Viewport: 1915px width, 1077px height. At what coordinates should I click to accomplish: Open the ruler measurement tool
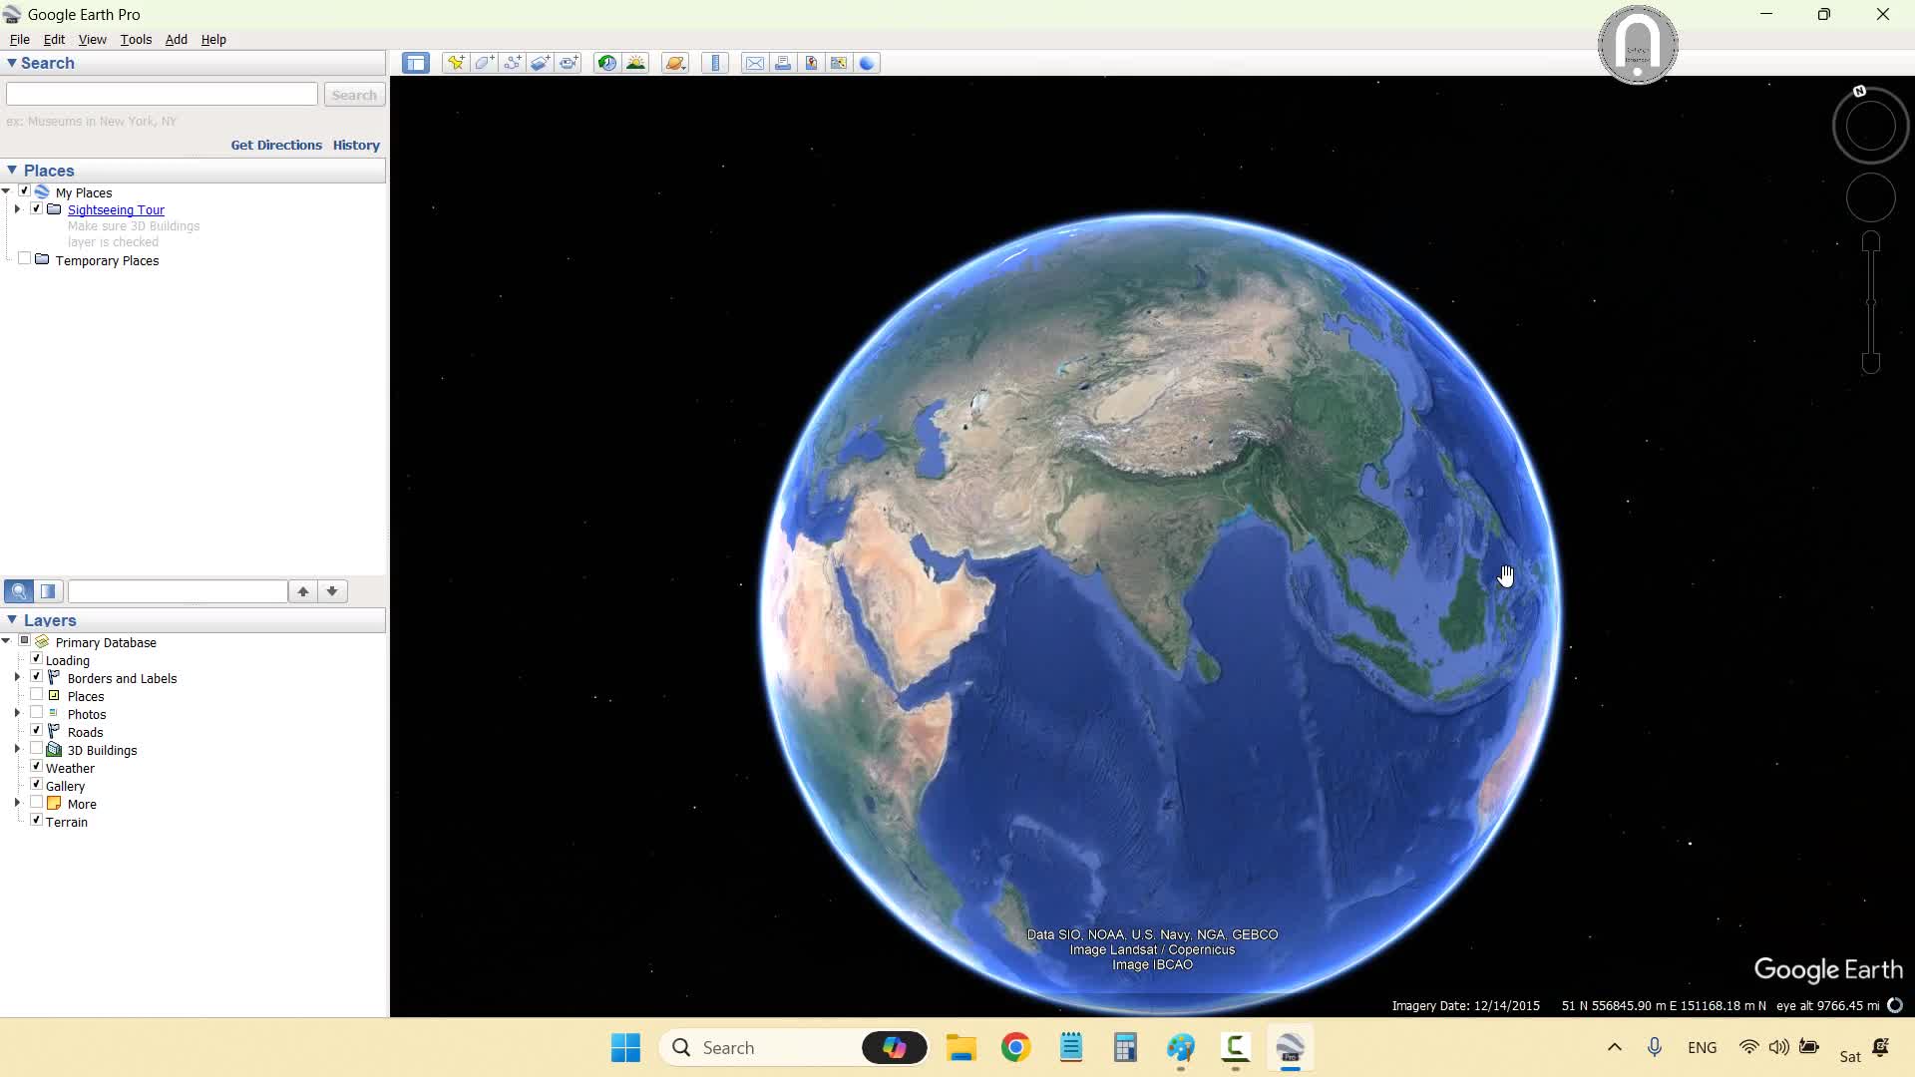coord(715,63)
